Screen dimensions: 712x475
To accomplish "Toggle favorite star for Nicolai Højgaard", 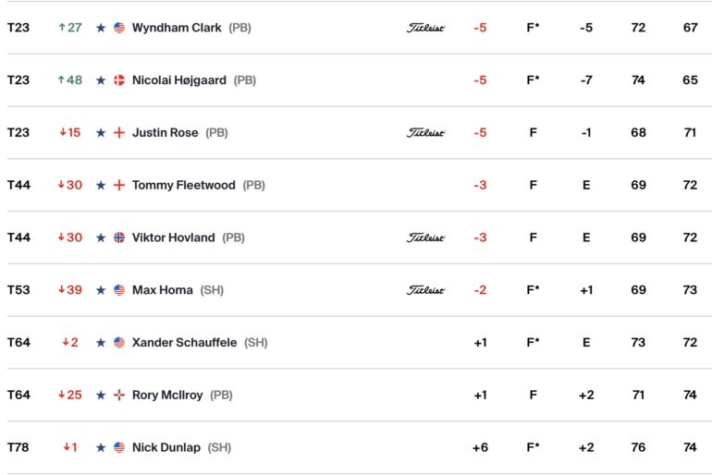I will tap(101, 80).
